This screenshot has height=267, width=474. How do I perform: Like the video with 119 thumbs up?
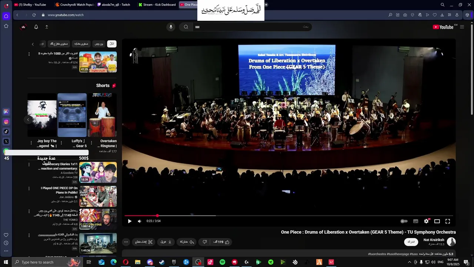point(221,242)
